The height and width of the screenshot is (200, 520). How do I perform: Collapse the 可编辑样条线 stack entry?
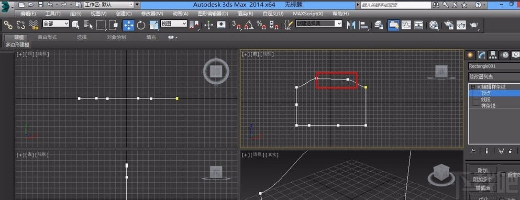click(x=472, y=87)
